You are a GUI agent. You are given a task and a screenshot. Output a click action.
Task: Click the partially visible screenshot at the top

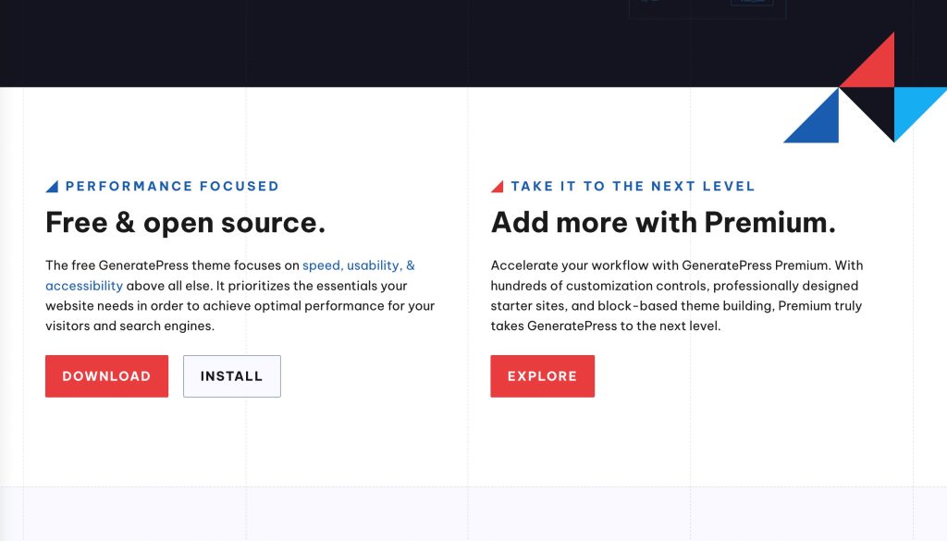pyautogui.click(x=707, y=7)
